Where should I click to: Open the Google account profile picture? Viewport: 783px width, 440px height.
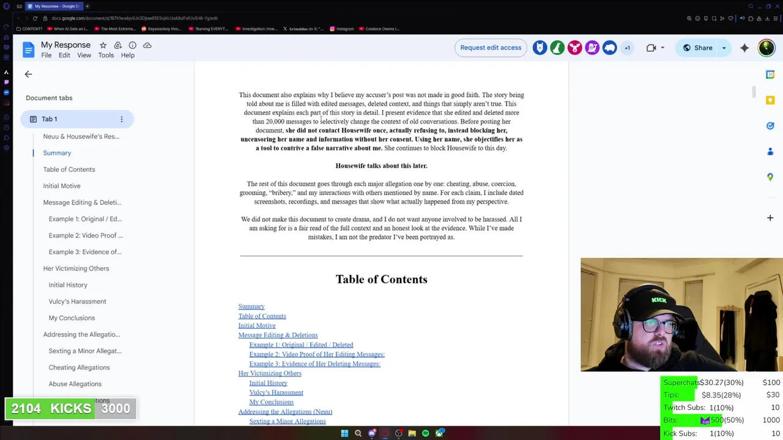[x=766, y=48]
